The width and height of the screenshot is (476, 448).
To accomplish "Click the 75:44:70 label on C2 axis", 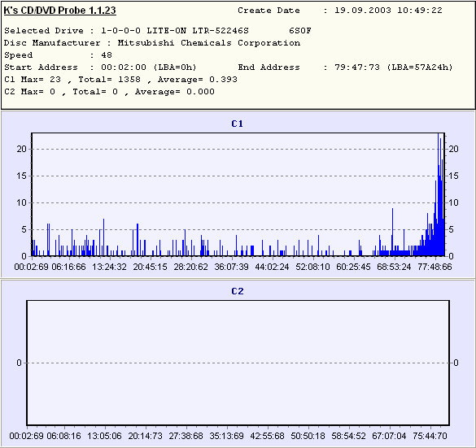I will pyautogui.click(x=430, y=436).
